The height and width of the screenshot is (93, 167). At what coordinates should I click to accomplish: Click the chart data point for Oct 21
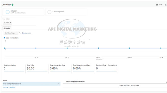point(67,48)
